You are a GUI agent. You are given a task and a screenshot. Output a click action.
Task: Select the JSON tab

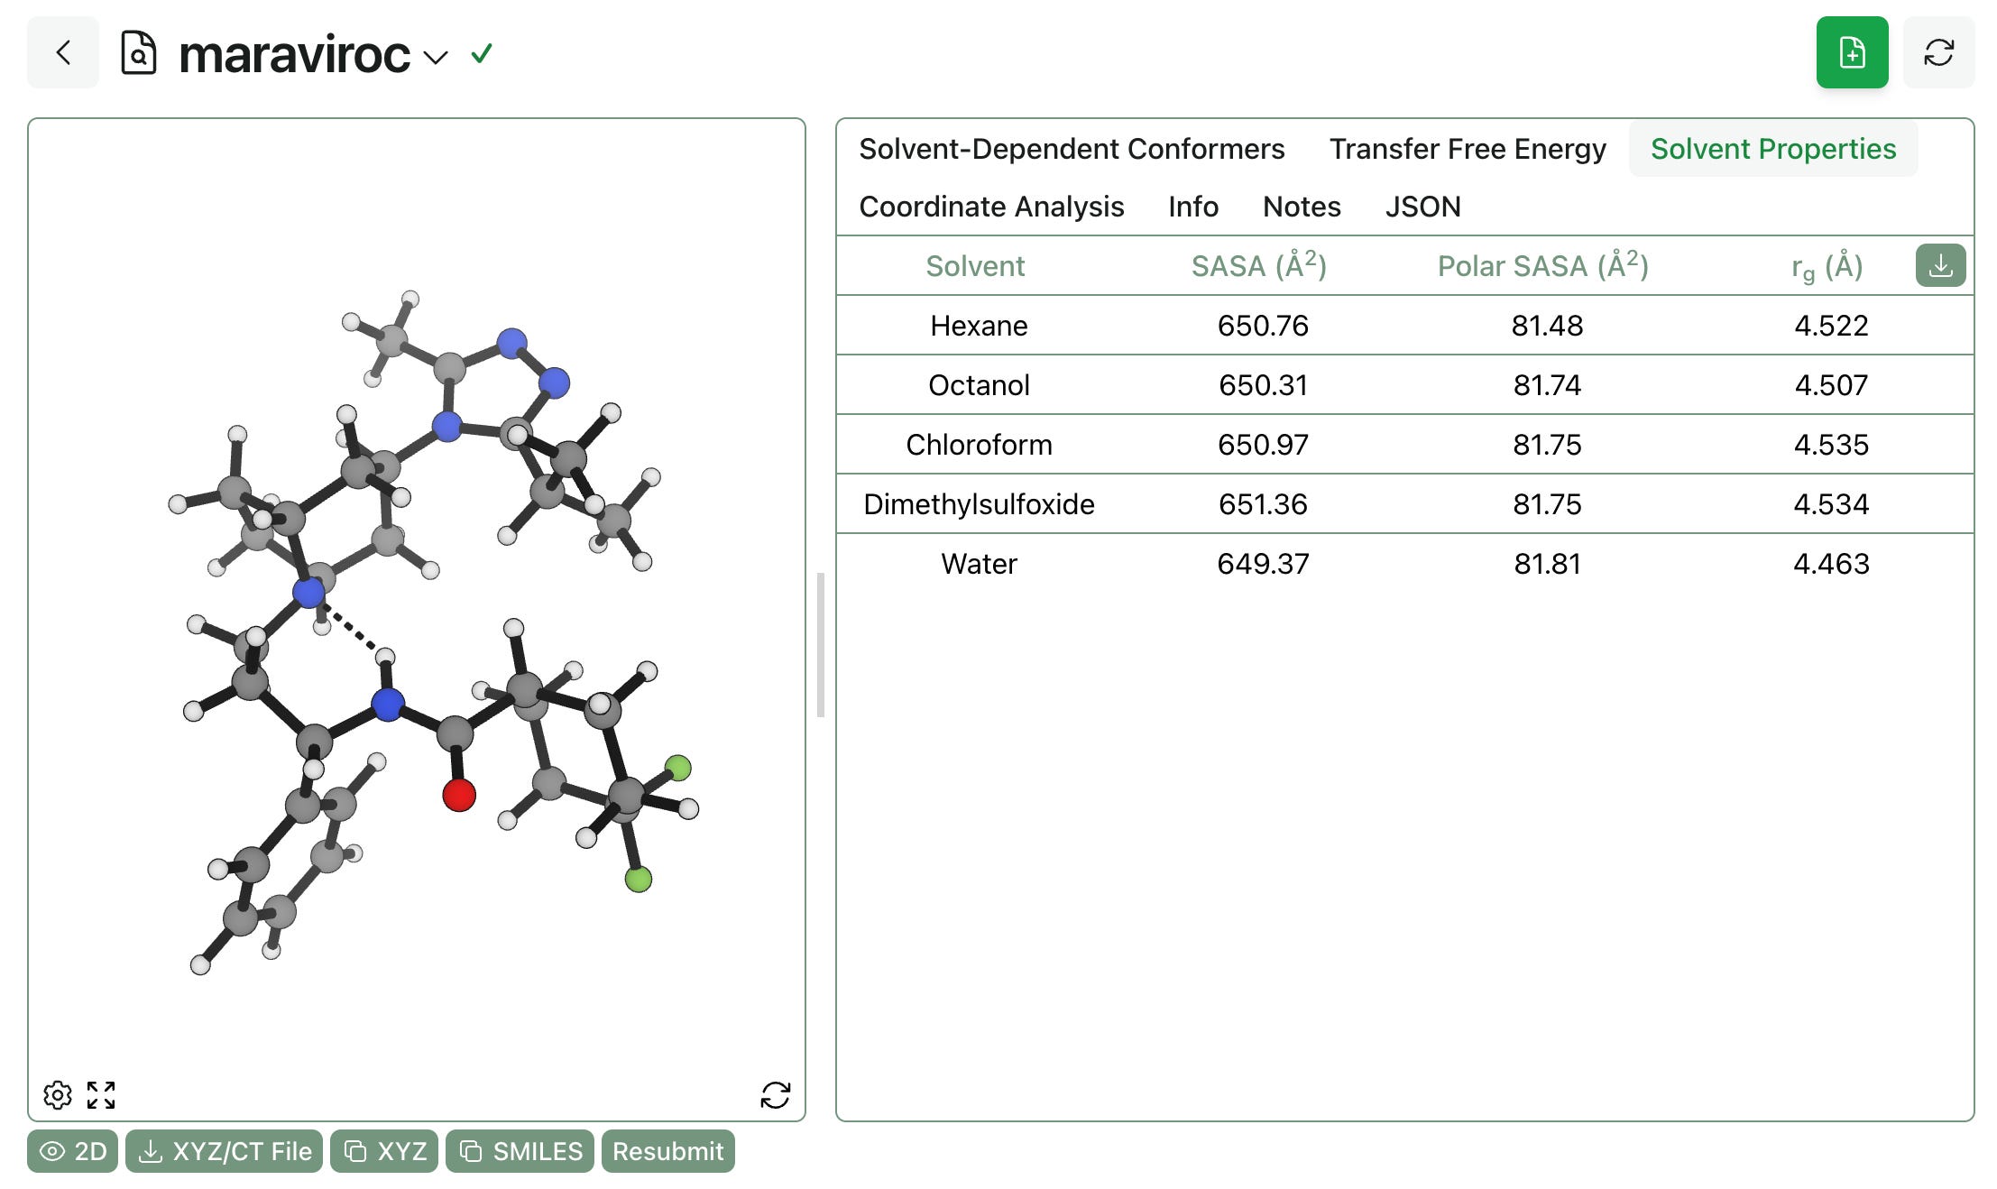[x=1422, y=207]
